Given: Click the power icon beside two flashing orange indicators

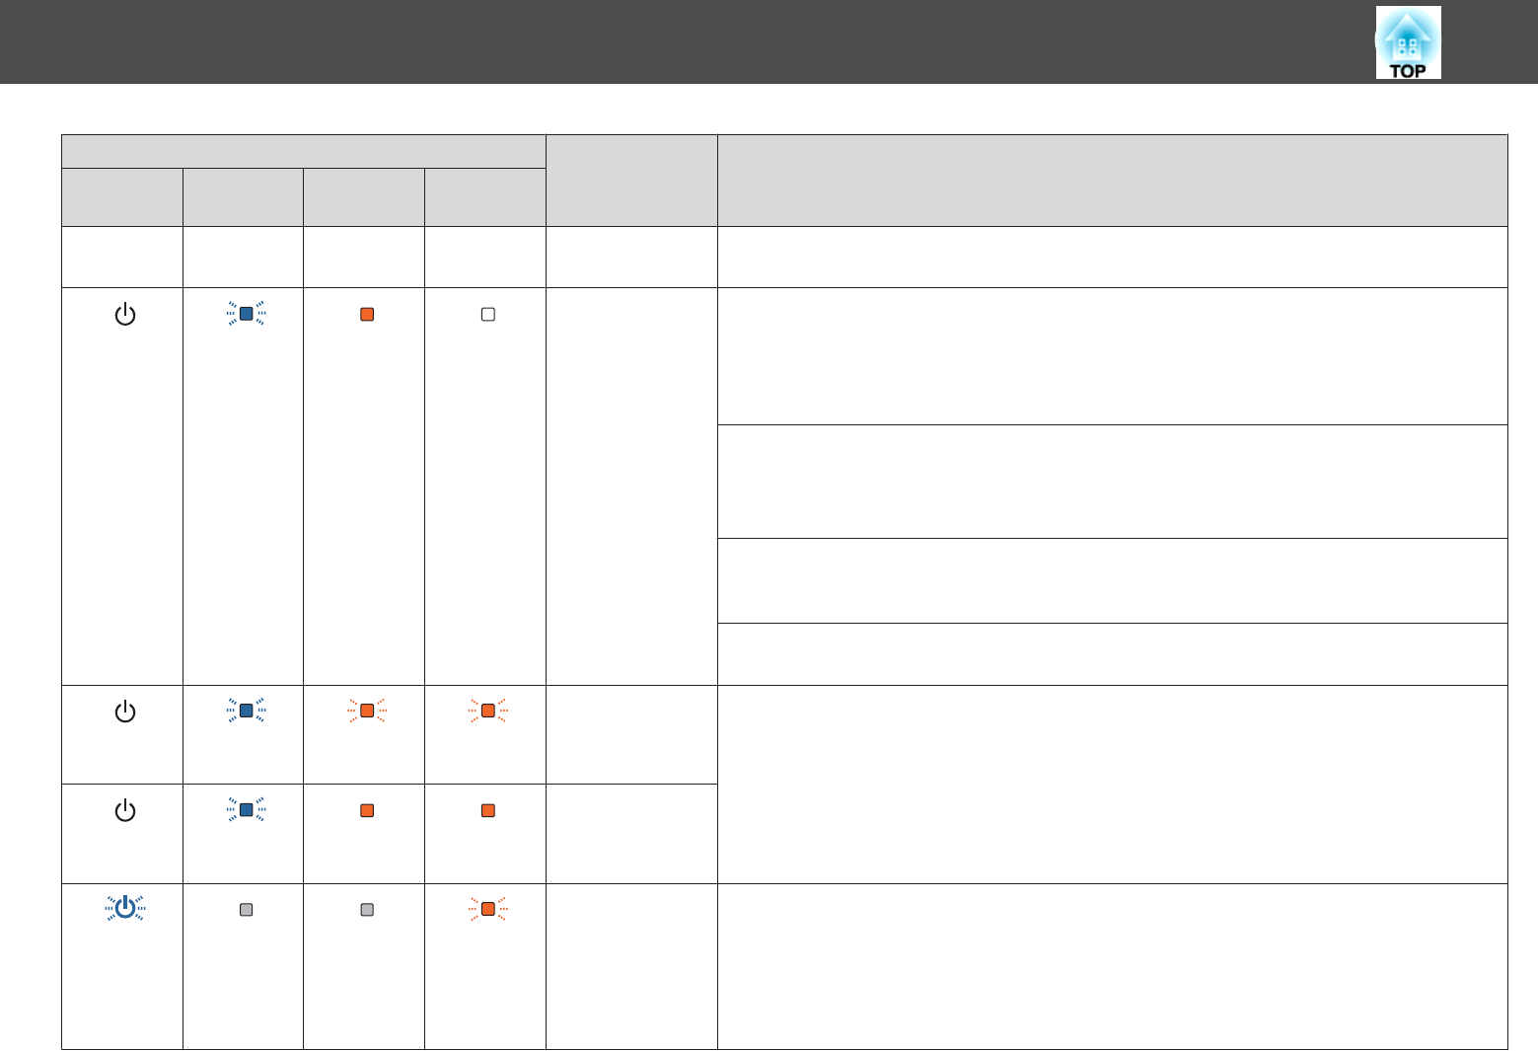Looking at the screenshot, I should pyautogui.click(x=125, y=711).
